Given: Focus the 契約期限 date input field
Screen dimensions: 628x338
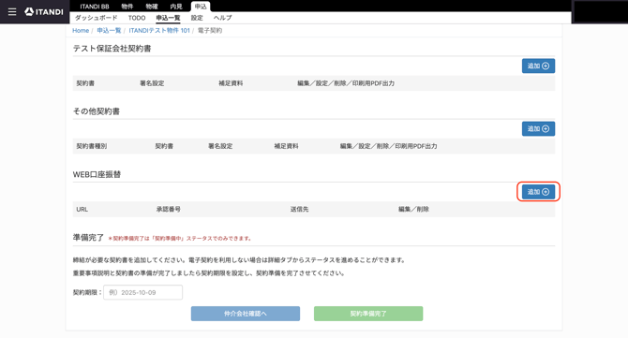Looking at the screenshot, I should click(x=143, y=292).
